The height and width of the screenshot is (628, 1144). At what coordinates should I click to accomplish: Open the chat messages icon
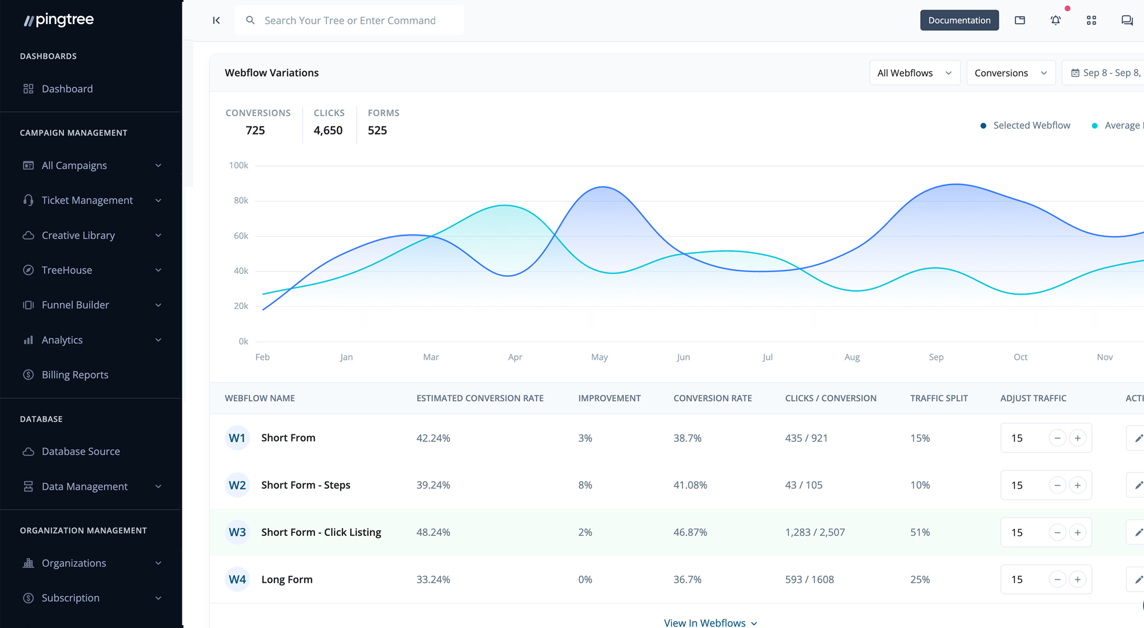(x=1127, y=20)
